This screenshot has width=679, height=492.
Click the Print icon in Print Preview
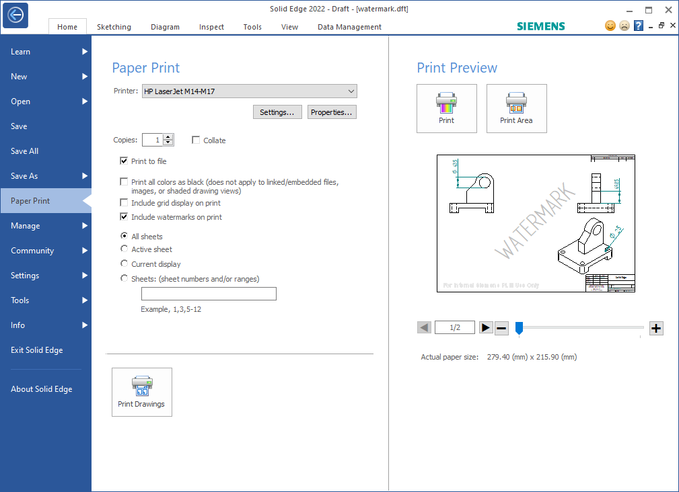pos(446,108)
